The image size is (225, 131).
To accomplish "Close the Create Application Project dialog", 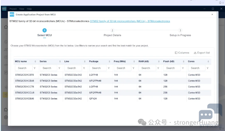I will click(x=212, y=15).
